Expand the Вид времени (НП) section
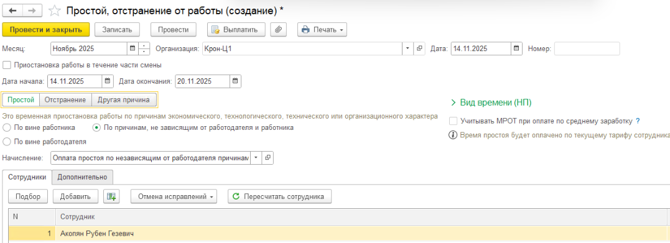 (x=491, y=103)
